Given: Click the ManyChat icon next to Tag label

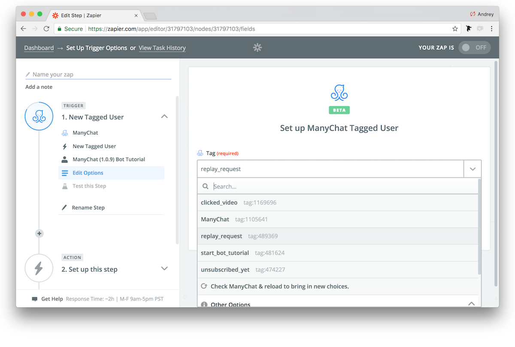Looking at the screenshot, I should pos(200,153).
